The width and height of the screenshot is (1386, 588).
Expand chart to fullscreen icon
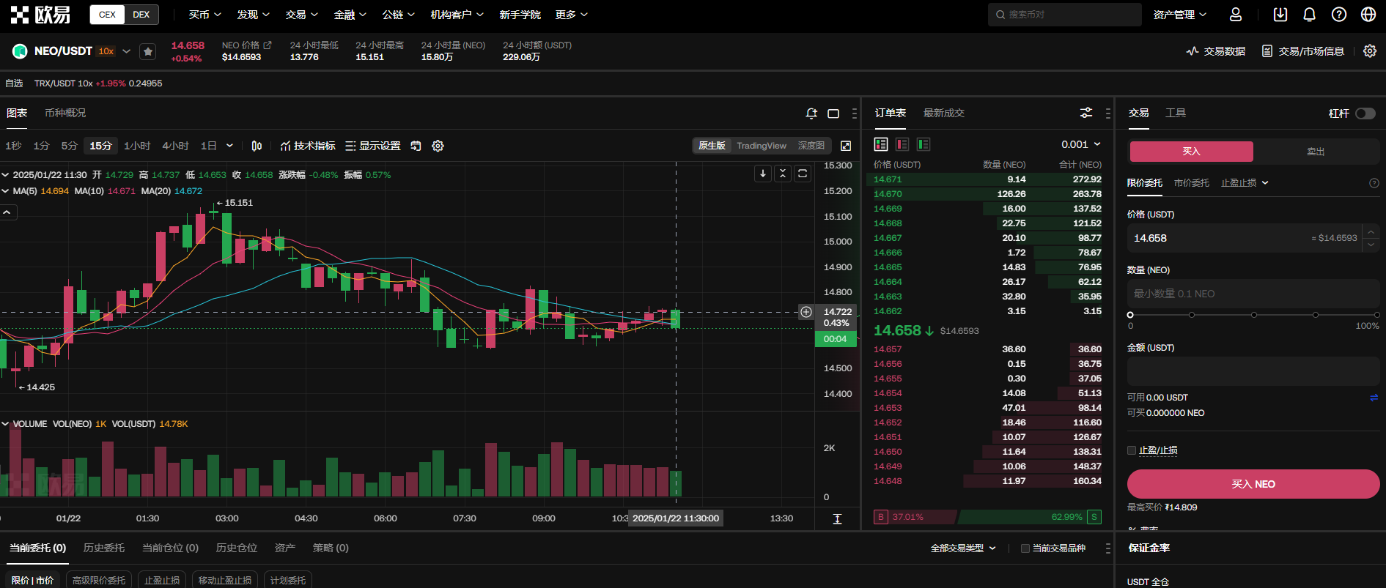click(845, 146)
